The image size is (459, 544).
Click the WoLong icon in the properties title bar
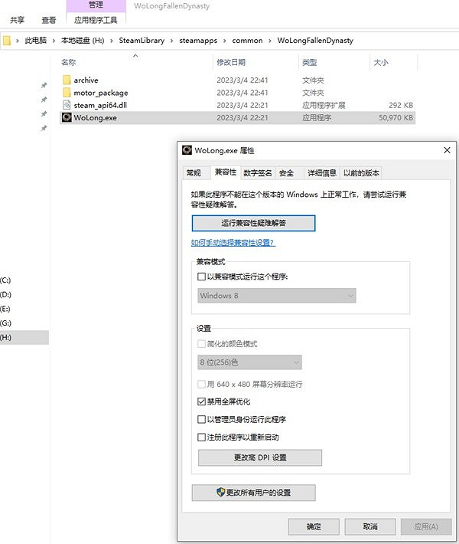click(187, 150)
